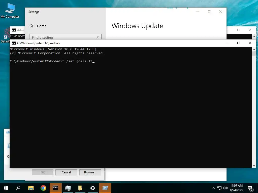Close the cmd.exe window
This screenshot has height=193, width=258.
click(250, 43)
